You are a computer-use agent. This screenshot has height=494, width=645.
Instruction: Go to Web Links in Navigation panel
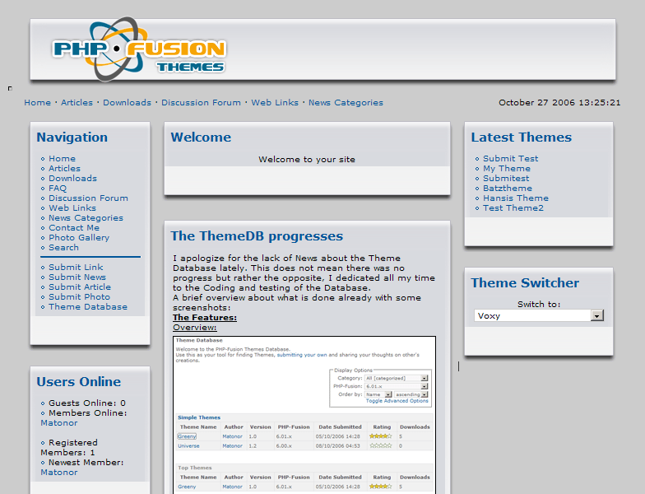tap(72, 207)
